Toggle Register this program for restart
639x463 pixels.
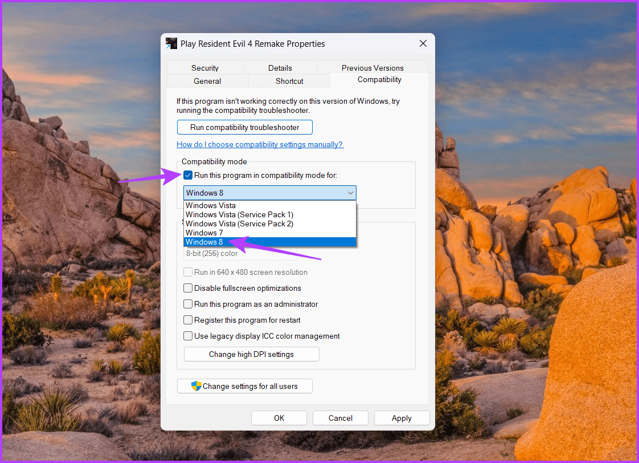(x=188, y=320)
